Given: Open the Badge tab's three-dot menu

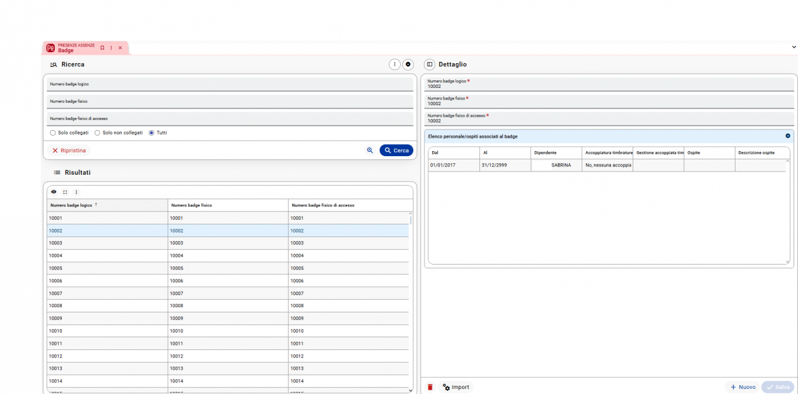Looking at the screenshot, I should [x=111, y=48].
